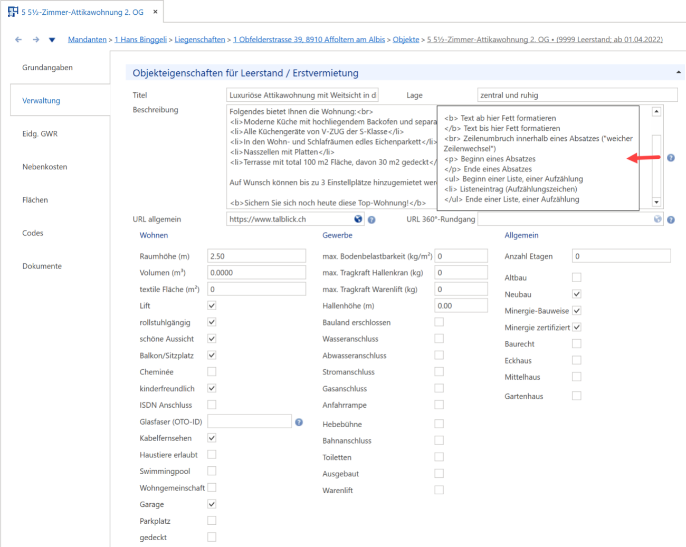Switch to the Eidg. GWR tab

click(x=40, y=133)
